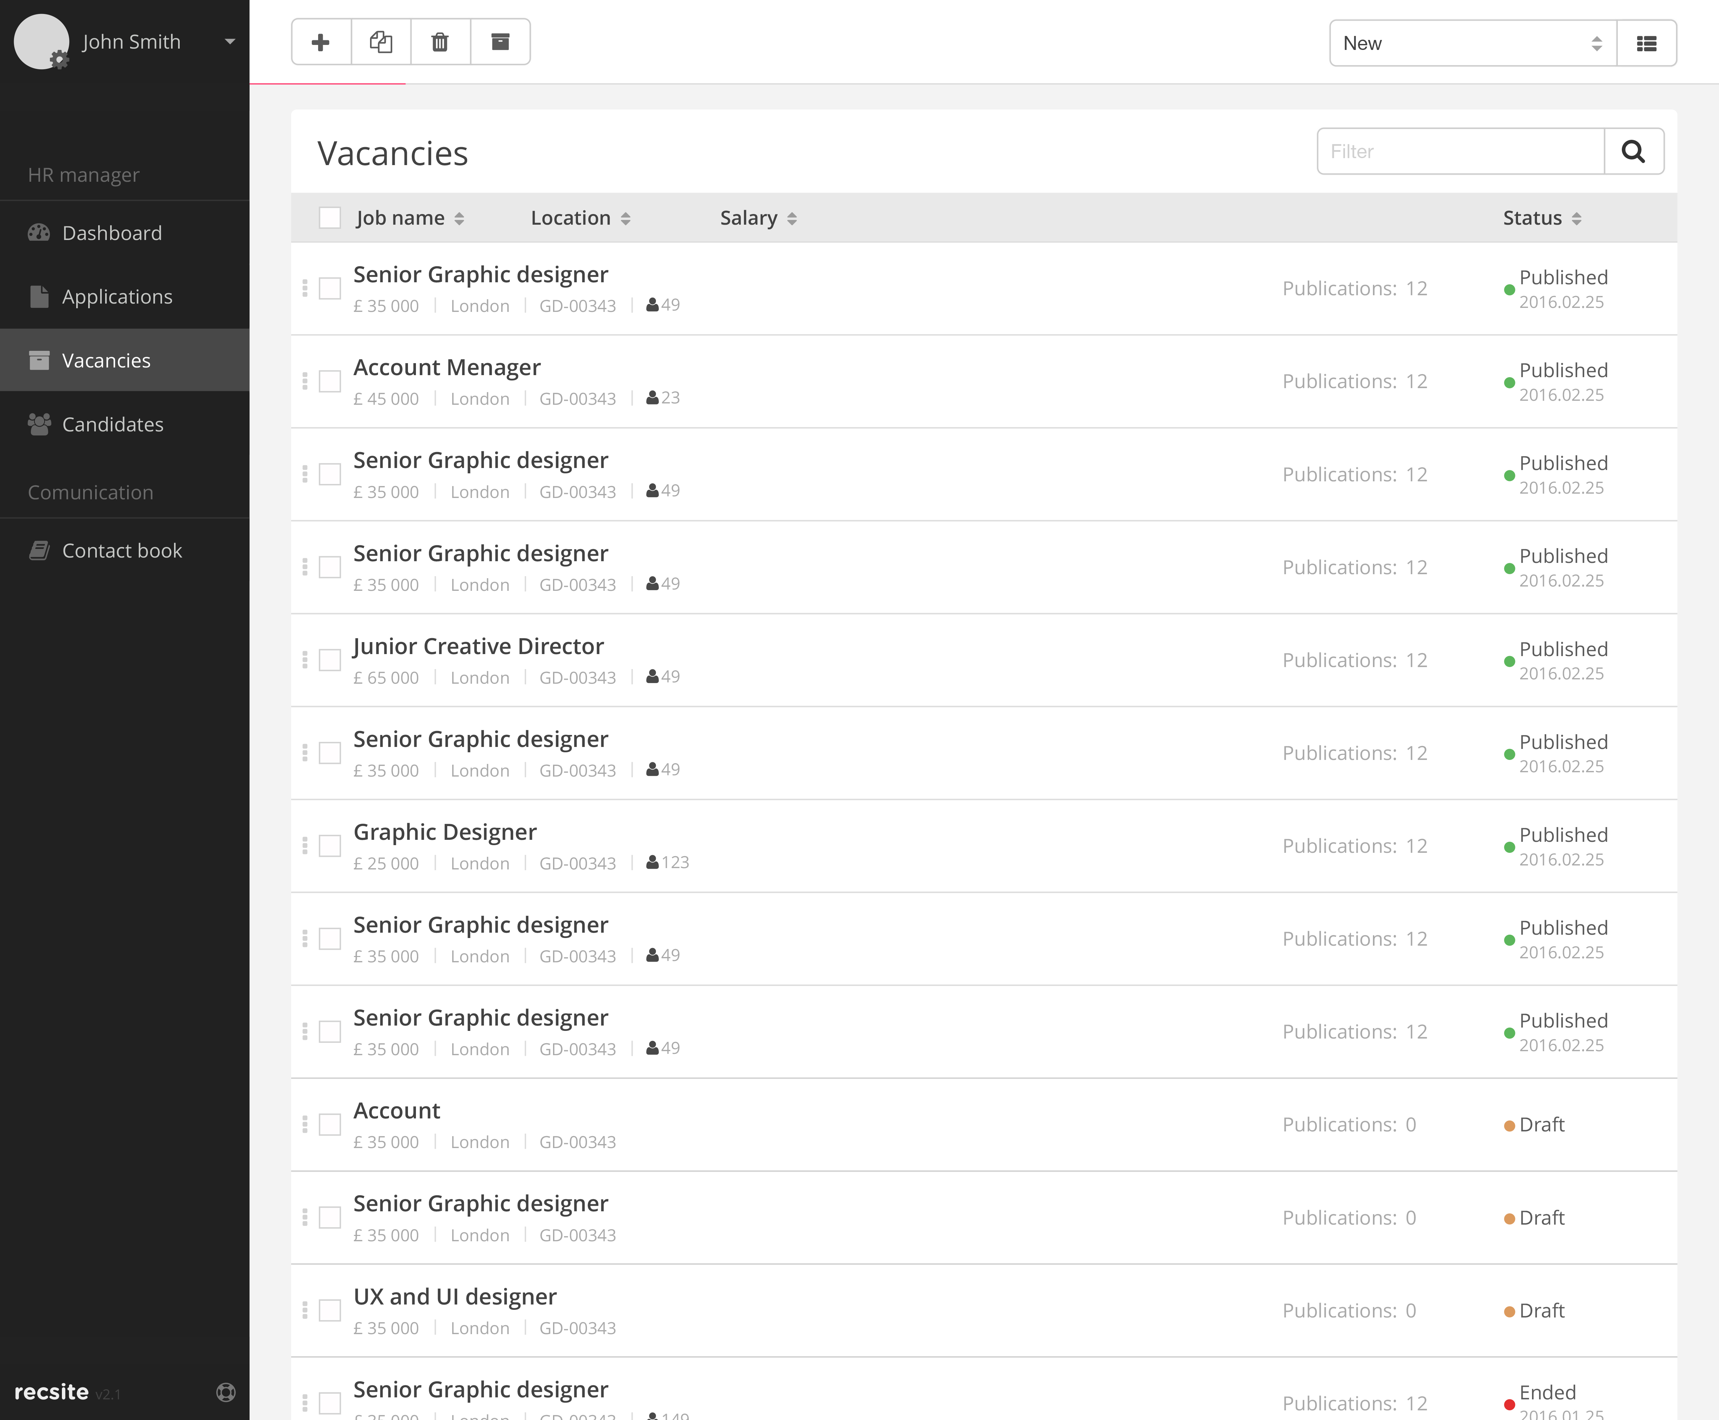
Task: Open help lifebuoy icon near recsite logo
Action: click(226, 1392)
